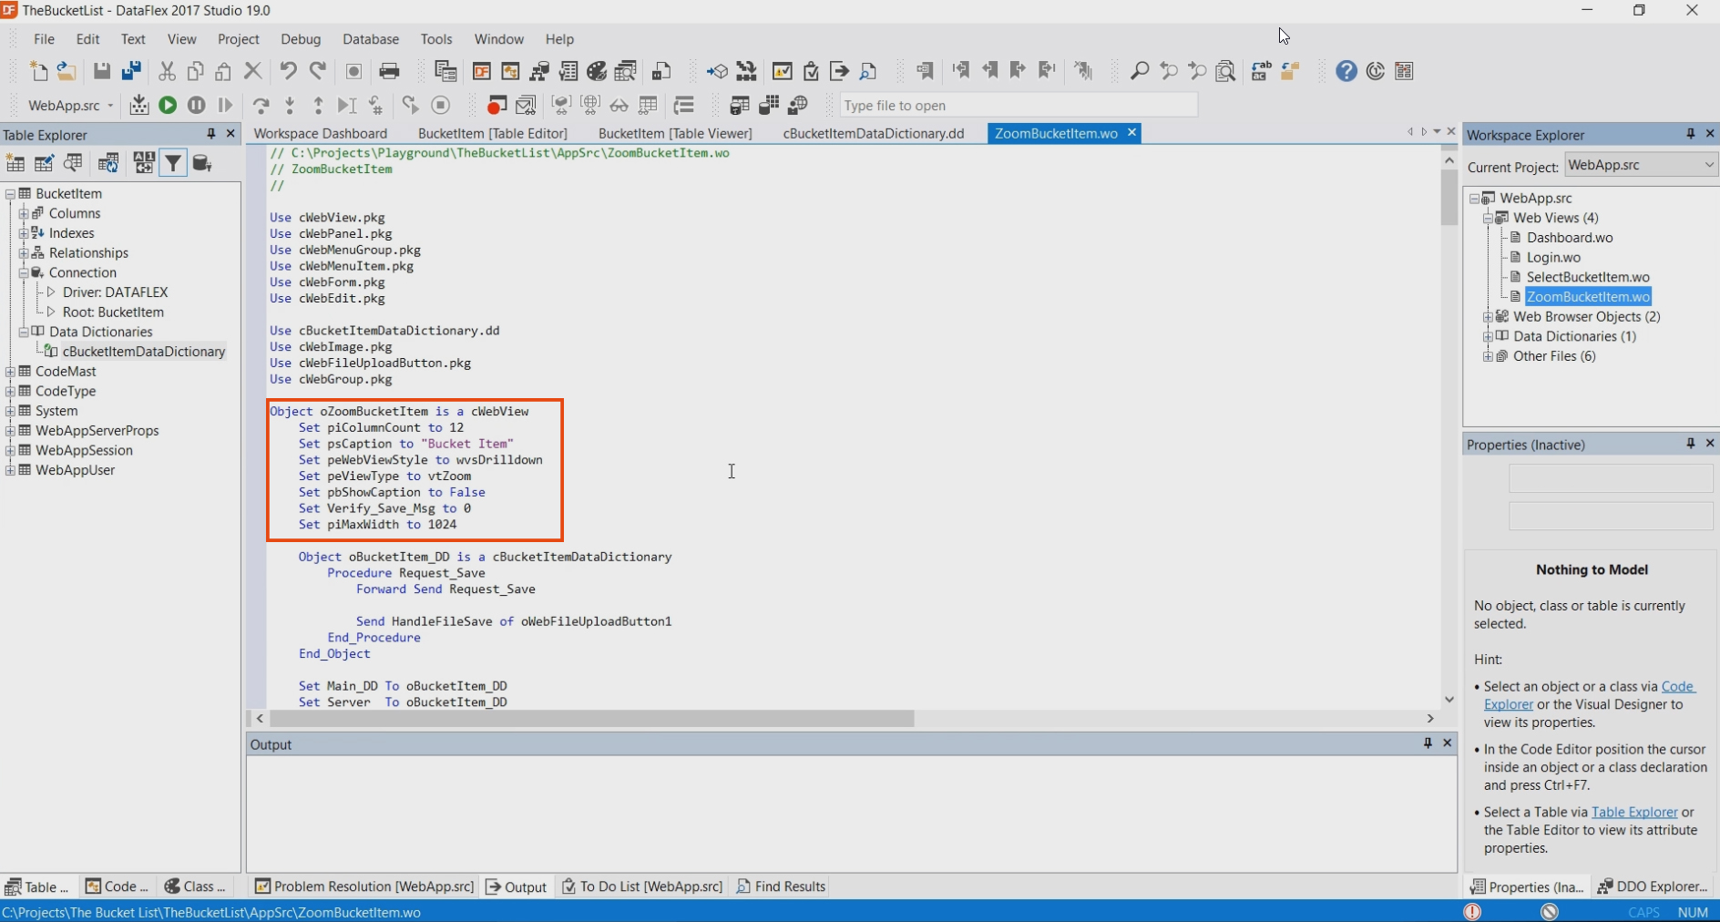Expand the Data Dictionaries (1) workspace node
The height and width of the screenshot is (922, 1720).
click(x=1488, y=336)
